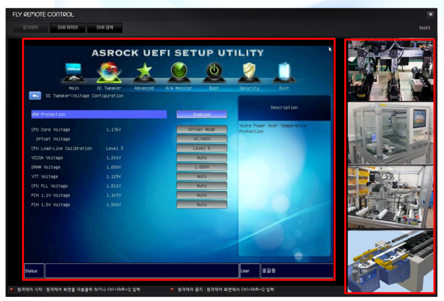Image resolution: width=444 pixels, height=301 pixels.
Task: Open PCH 1.1V Voltage Auto selector
Action: coord(201,195)
